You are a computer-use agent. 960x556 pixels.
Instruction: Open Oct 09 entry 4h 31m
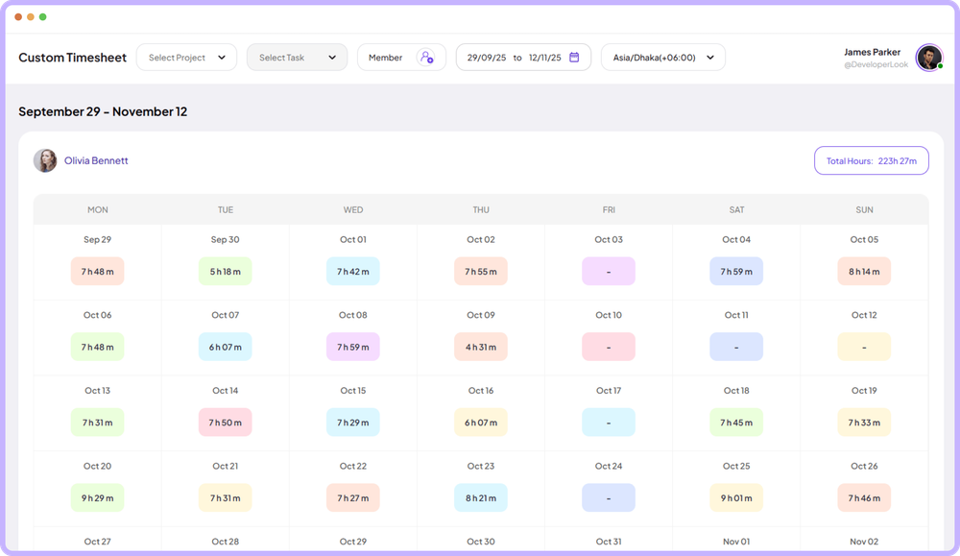pos(481,347)
